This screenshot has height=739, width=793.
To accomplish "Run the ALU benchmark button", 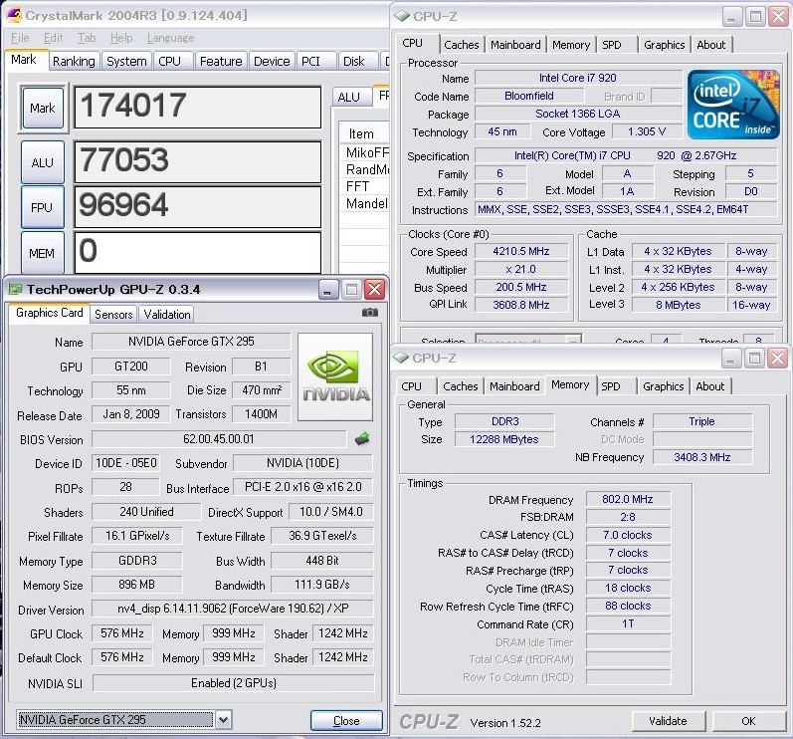I will coord(42,162).
